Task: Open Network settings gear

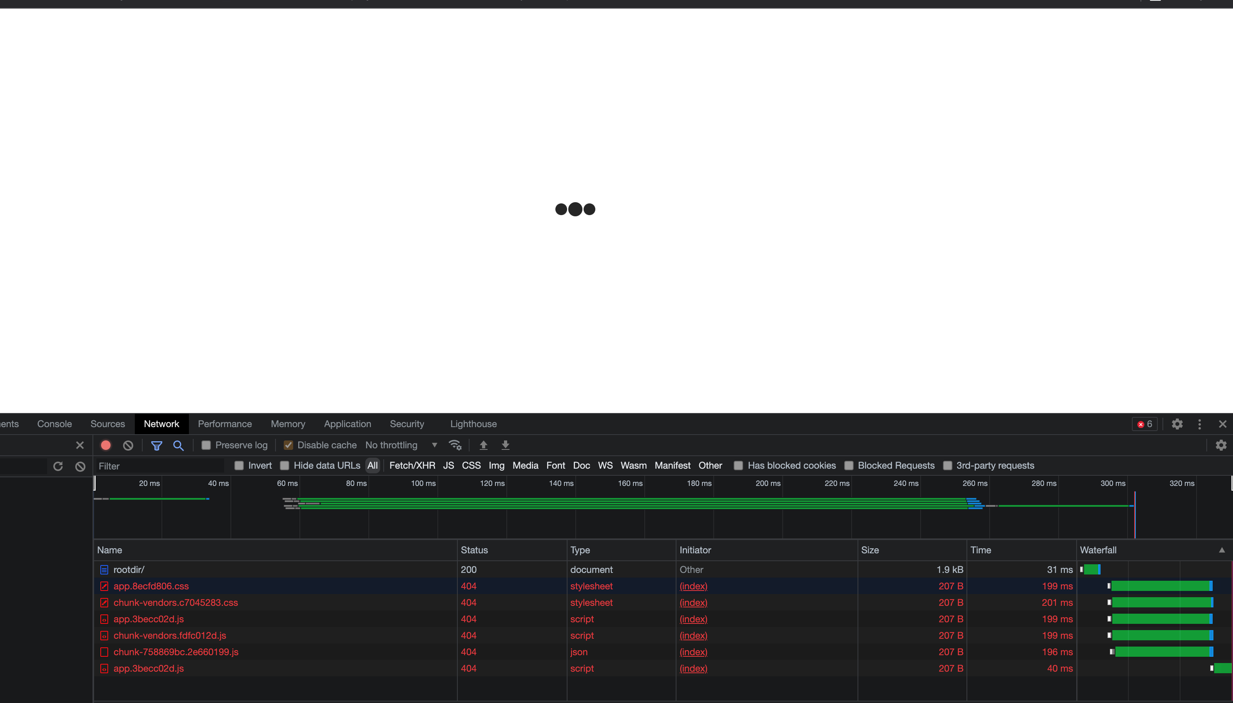Action: [x=1221, y=445]
